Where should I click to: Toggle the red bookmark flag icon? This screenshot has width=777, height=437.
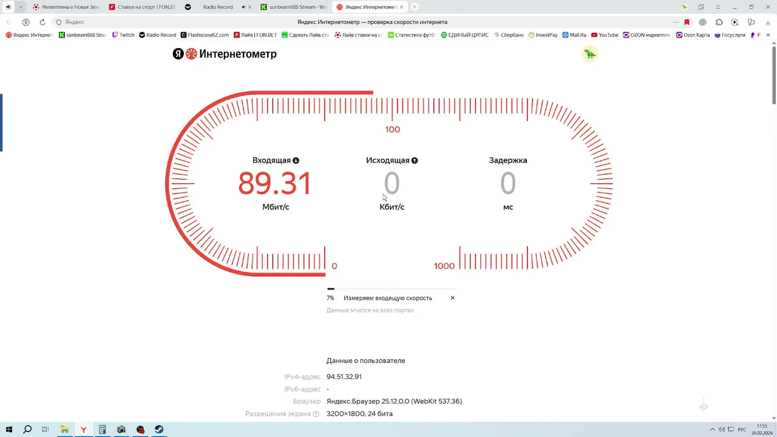(687, 22)
